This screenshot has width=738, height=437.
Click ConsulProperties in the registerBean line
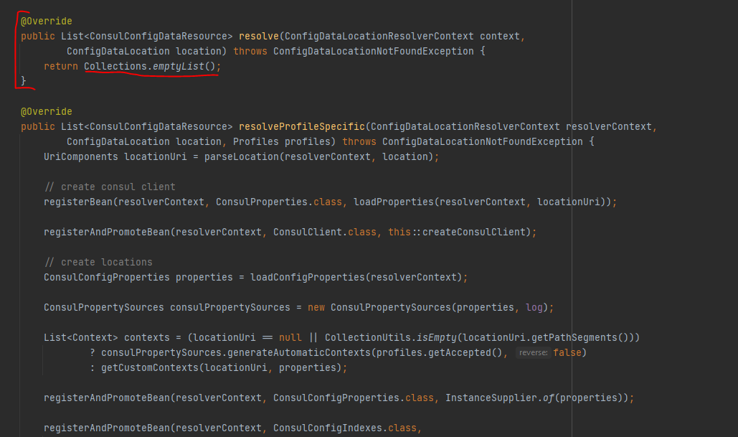tap(262, 202)
